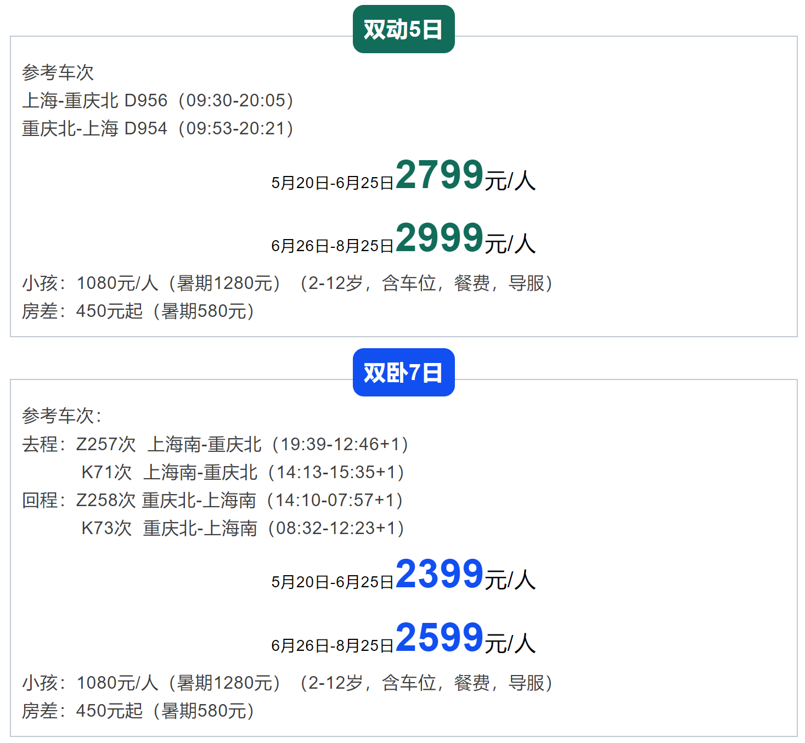The height and width of the screenshot is (743, 805).
Task: Click the 房差 450元起 line in 双卧7日
Action: tap(138, 711)
